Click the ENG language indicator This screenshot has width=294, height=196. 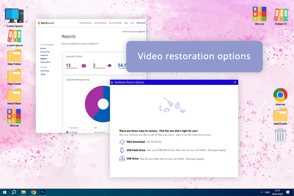267,192
